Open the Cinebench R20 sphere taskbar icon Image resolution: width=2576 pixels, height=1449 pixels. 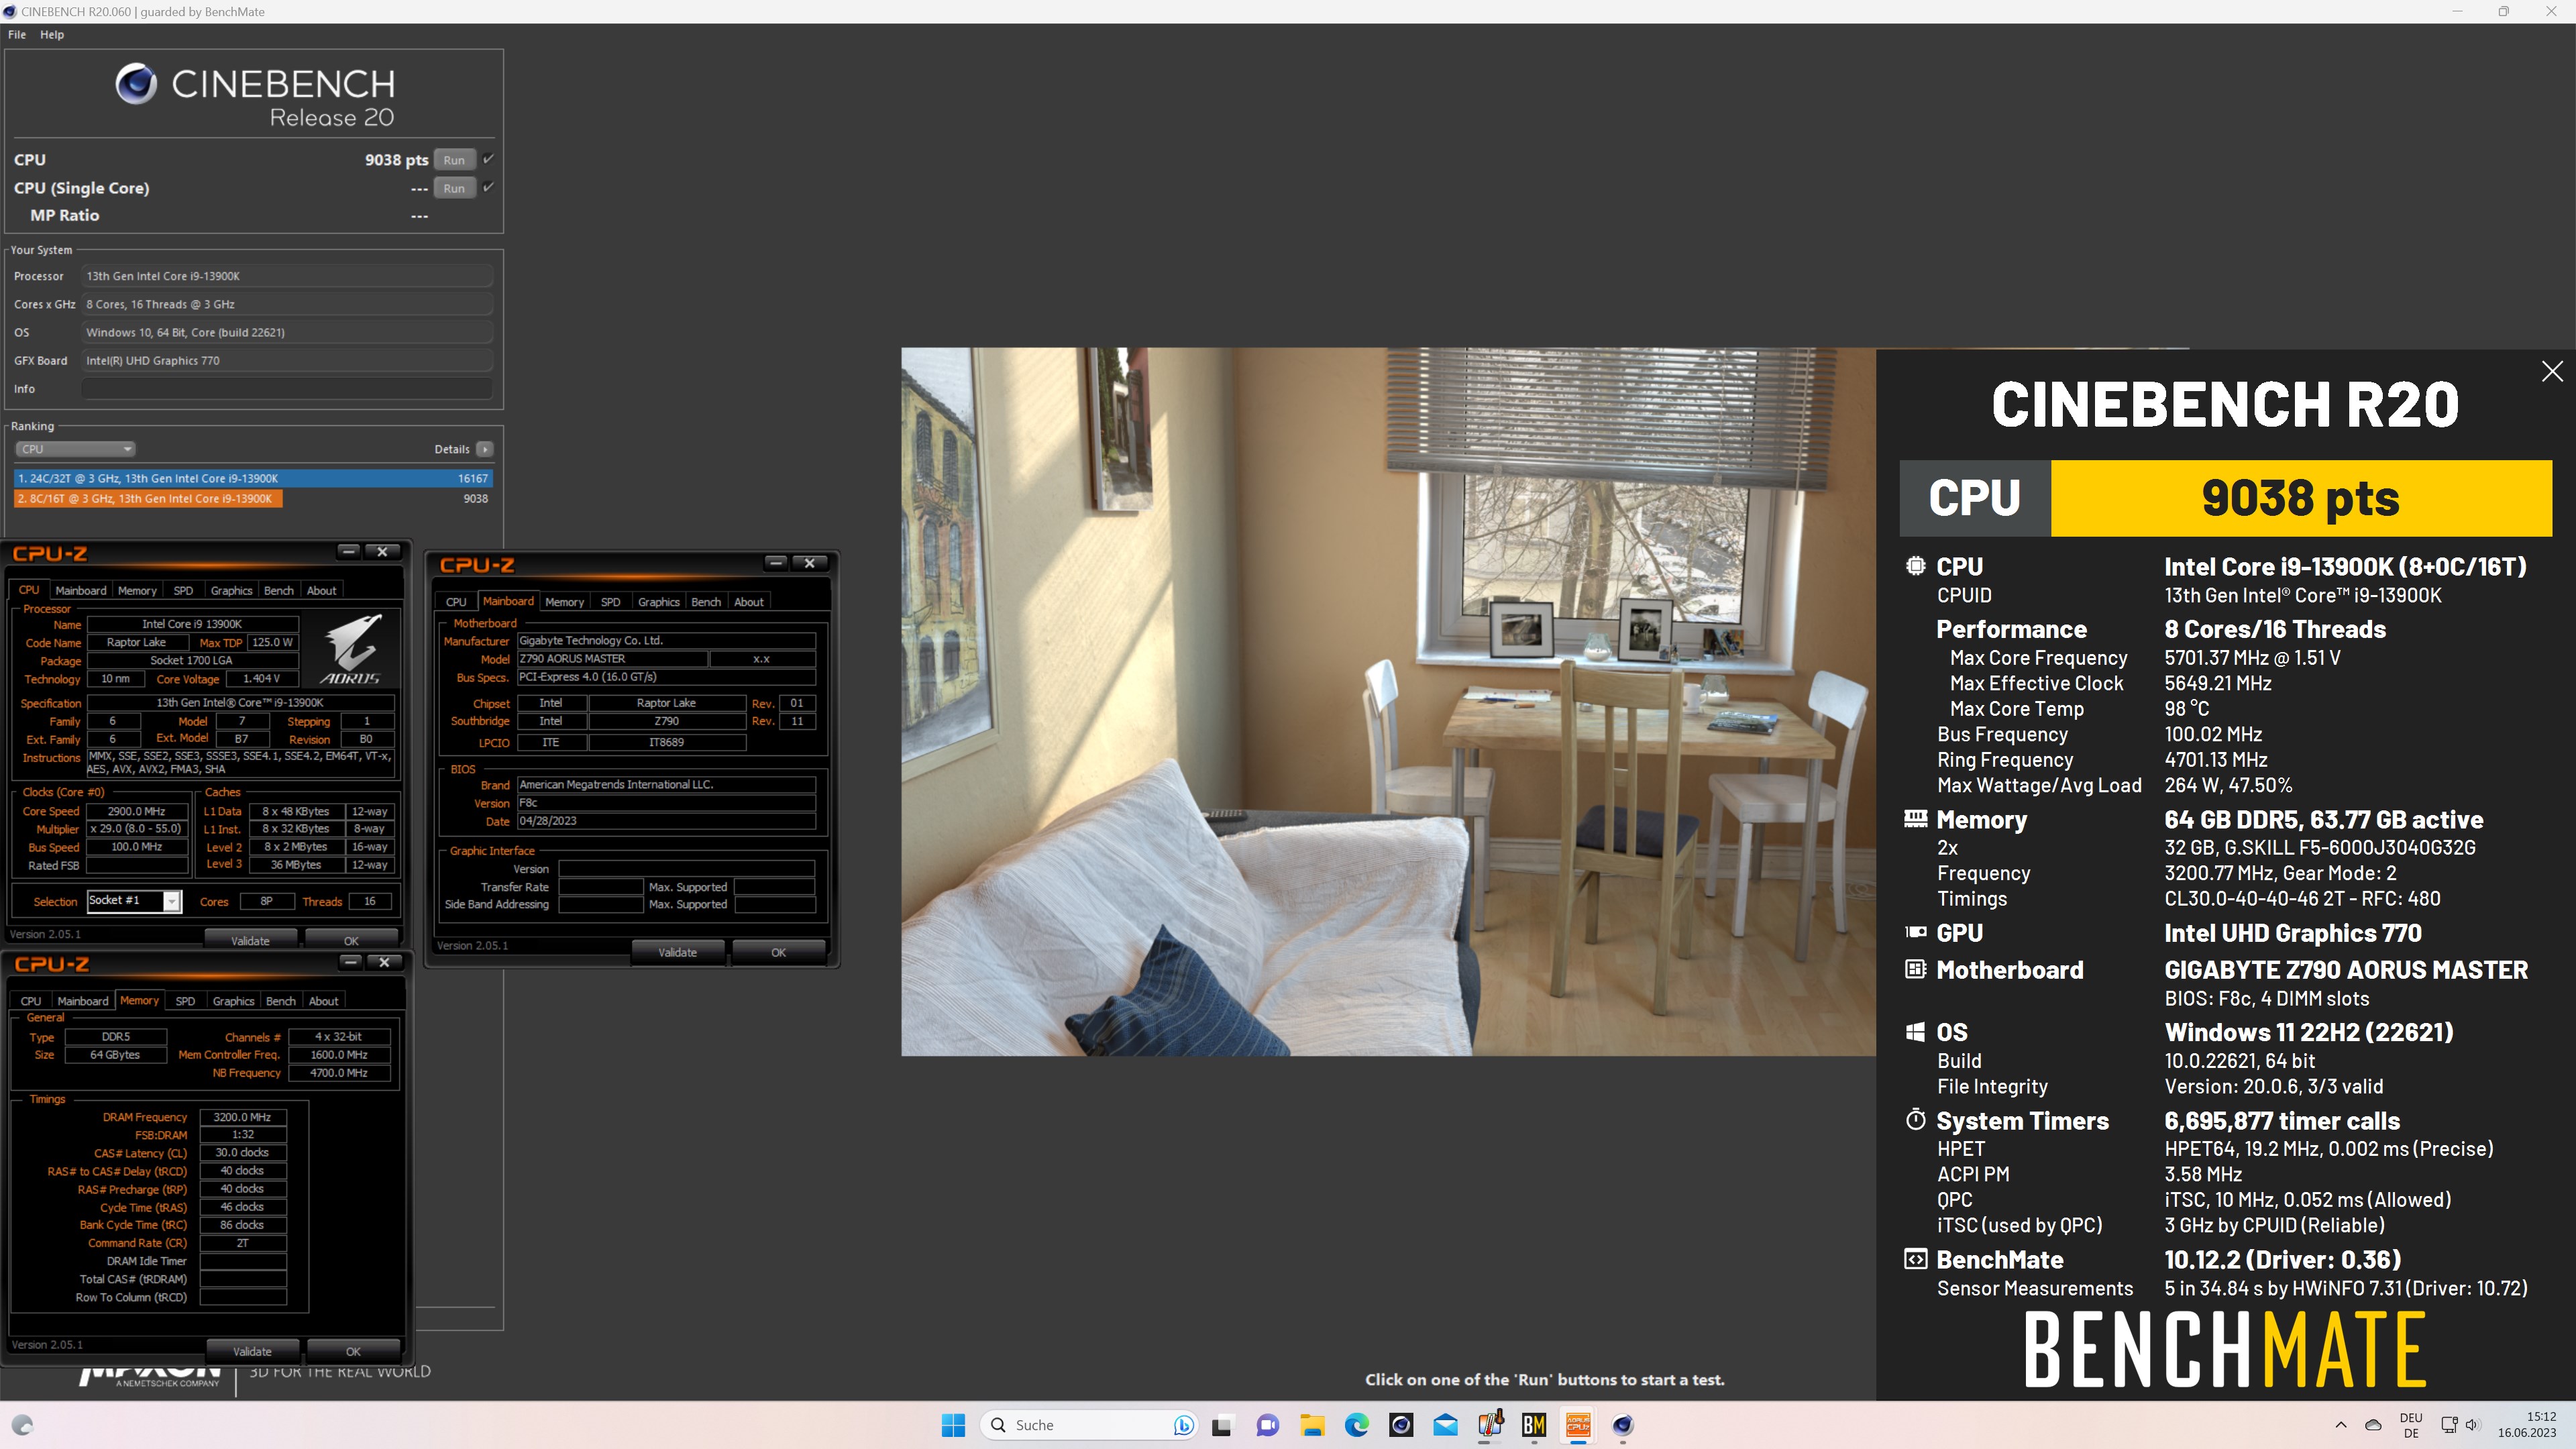click(x=1623, y=1425)
